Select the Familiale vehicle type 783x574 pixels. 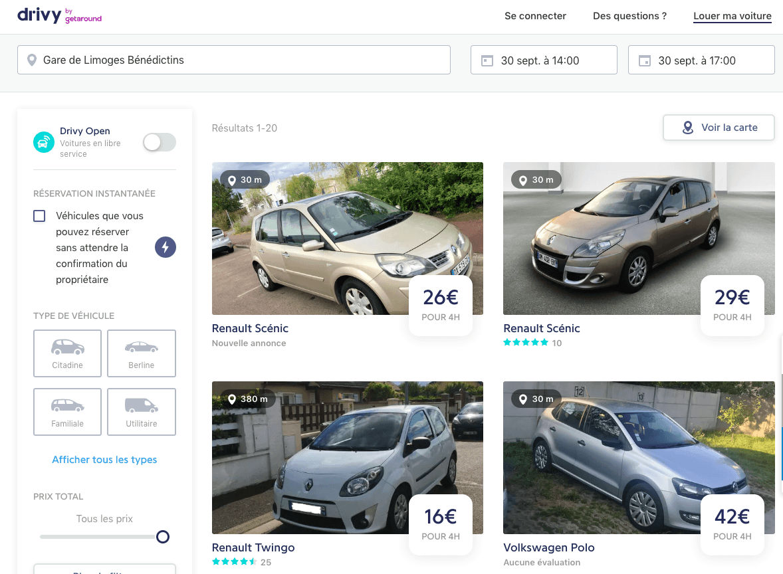point(67,412)
